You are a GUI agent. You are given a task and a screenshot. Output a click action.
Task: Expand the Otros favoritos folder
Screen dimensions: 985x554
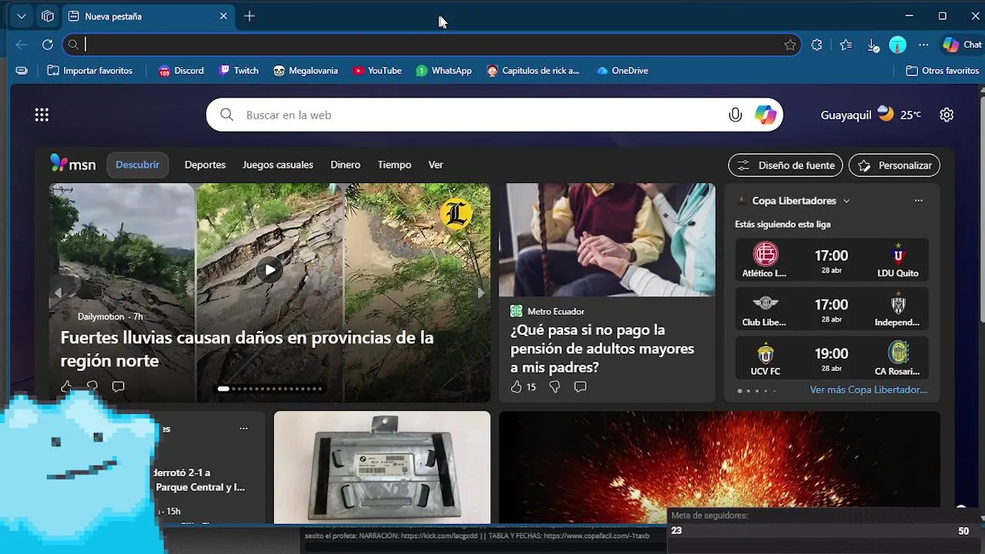[x=943, y=71]
